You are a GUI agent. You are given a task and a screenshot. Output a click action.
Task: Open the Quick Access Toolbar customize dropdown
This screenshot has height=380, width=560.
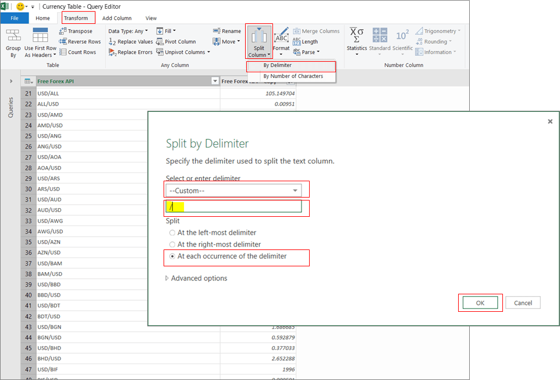click(33, 7)
